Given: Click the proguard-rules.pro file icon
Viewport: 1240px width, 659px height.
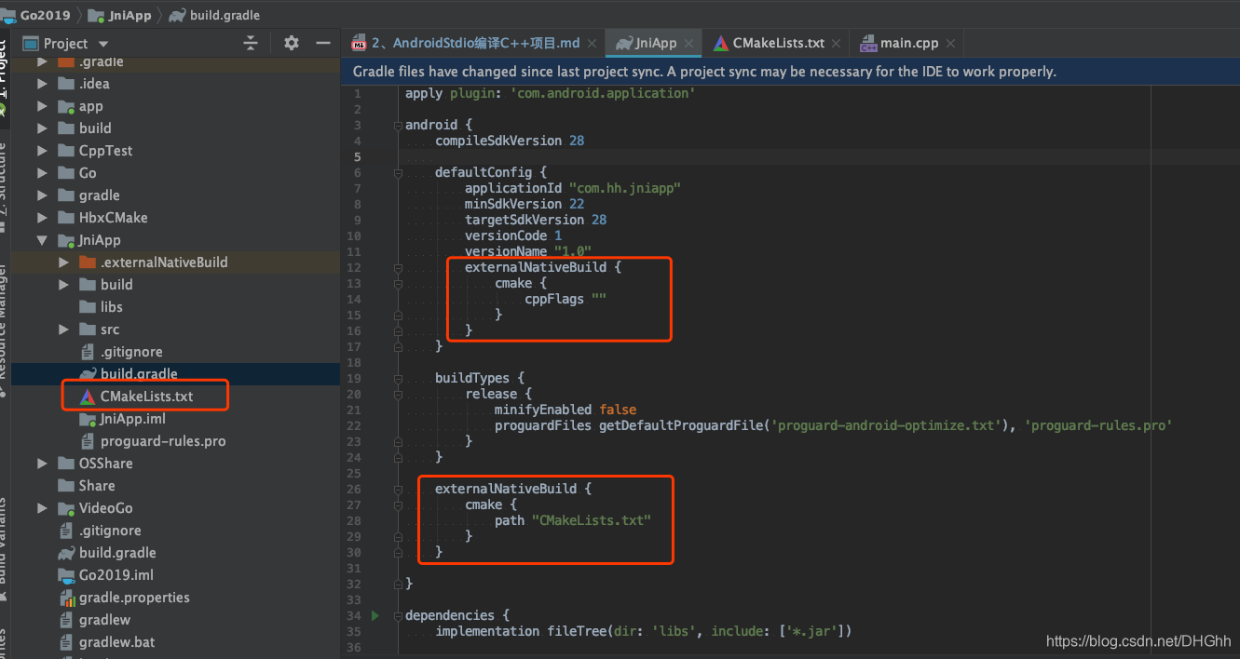Looking at the screenshot, I should tap(88, 441).
